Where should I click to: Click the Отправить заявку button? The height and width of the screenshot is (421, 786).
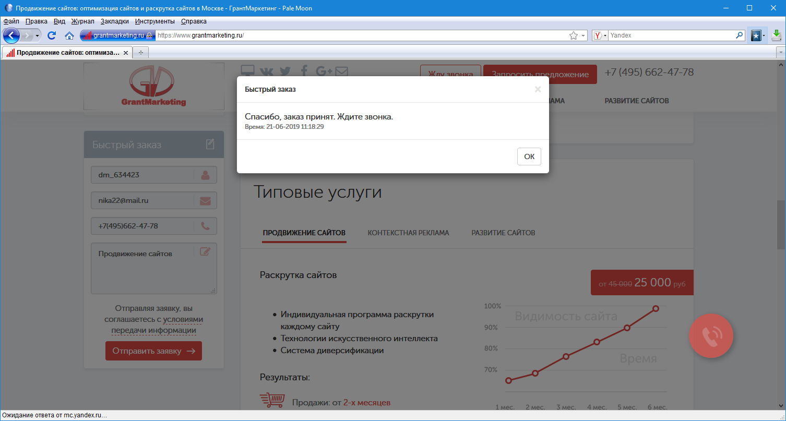[x=153, y=351]
